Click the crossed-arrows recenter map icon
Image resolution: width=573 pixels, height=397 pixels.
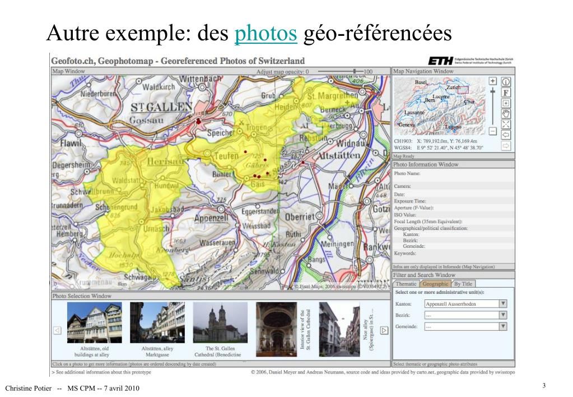coord(506,124)
